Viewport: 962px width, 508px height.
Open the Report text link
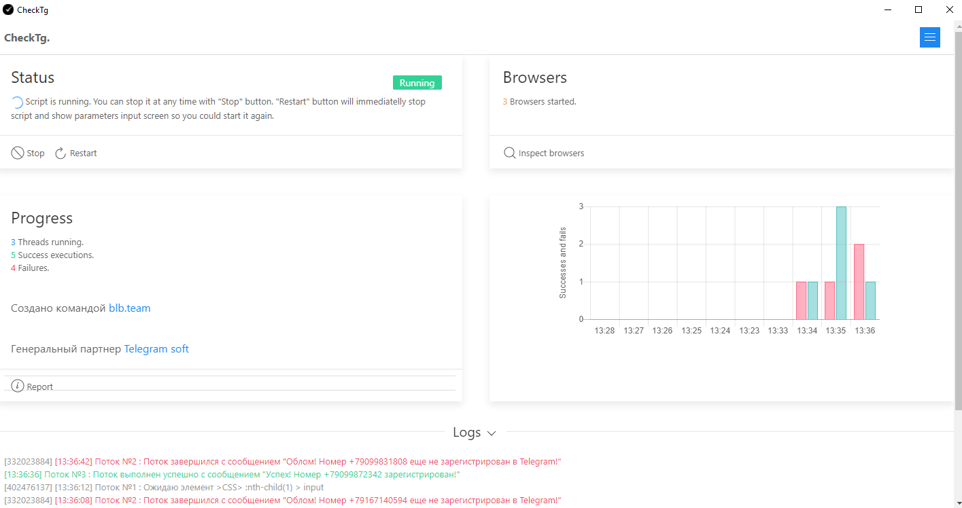point(39,386)
